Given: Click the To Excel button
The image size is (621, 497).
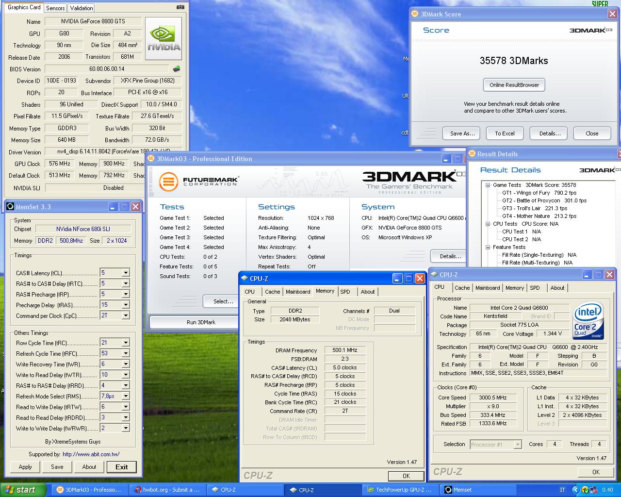Looking at the screenshot, I should 505,133.
